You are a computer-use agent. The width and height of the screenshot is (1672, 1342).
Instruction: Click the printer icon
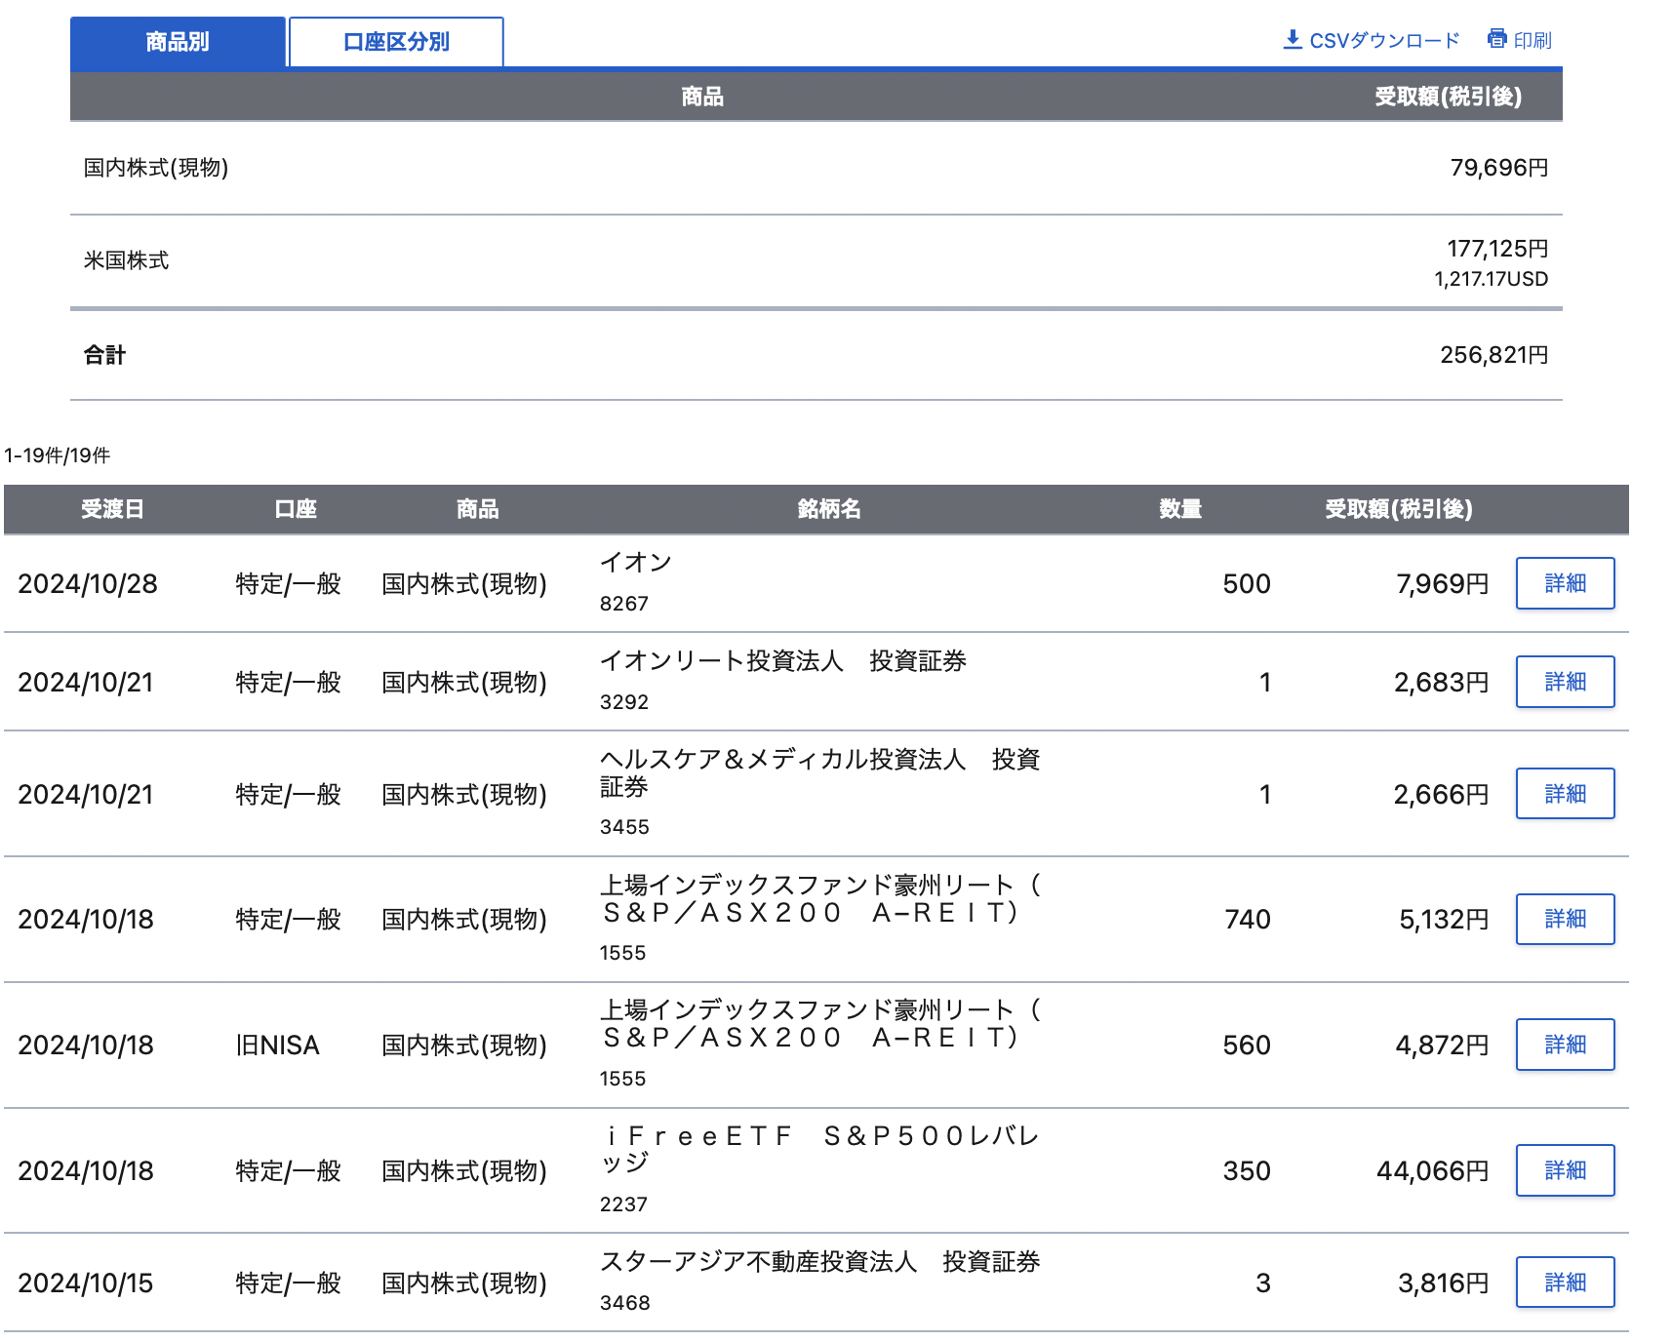pos(1497,39)
